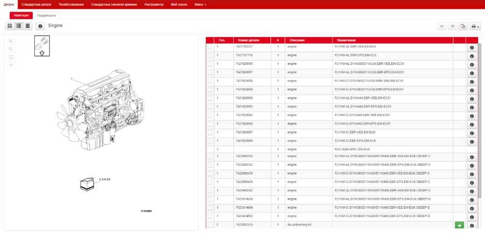Expand the Меню dropdown

point(200,4)
